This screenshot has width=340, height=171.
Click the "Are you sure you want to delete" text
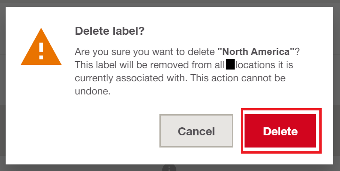pyautogui.click(x=145, y=52)
